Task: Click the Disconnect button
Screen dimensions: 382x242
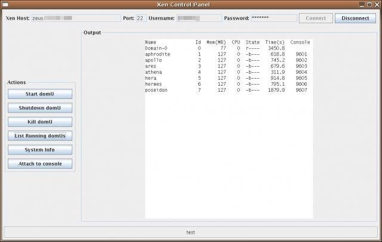Action: pyautogui.click(x=355, y=18)
